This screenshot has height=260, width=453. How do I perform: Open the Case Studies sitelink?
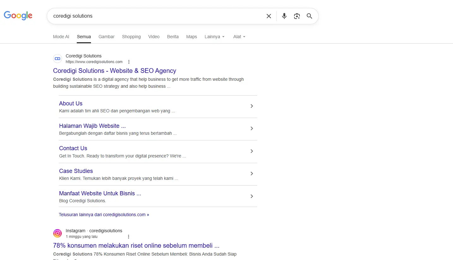76,171
